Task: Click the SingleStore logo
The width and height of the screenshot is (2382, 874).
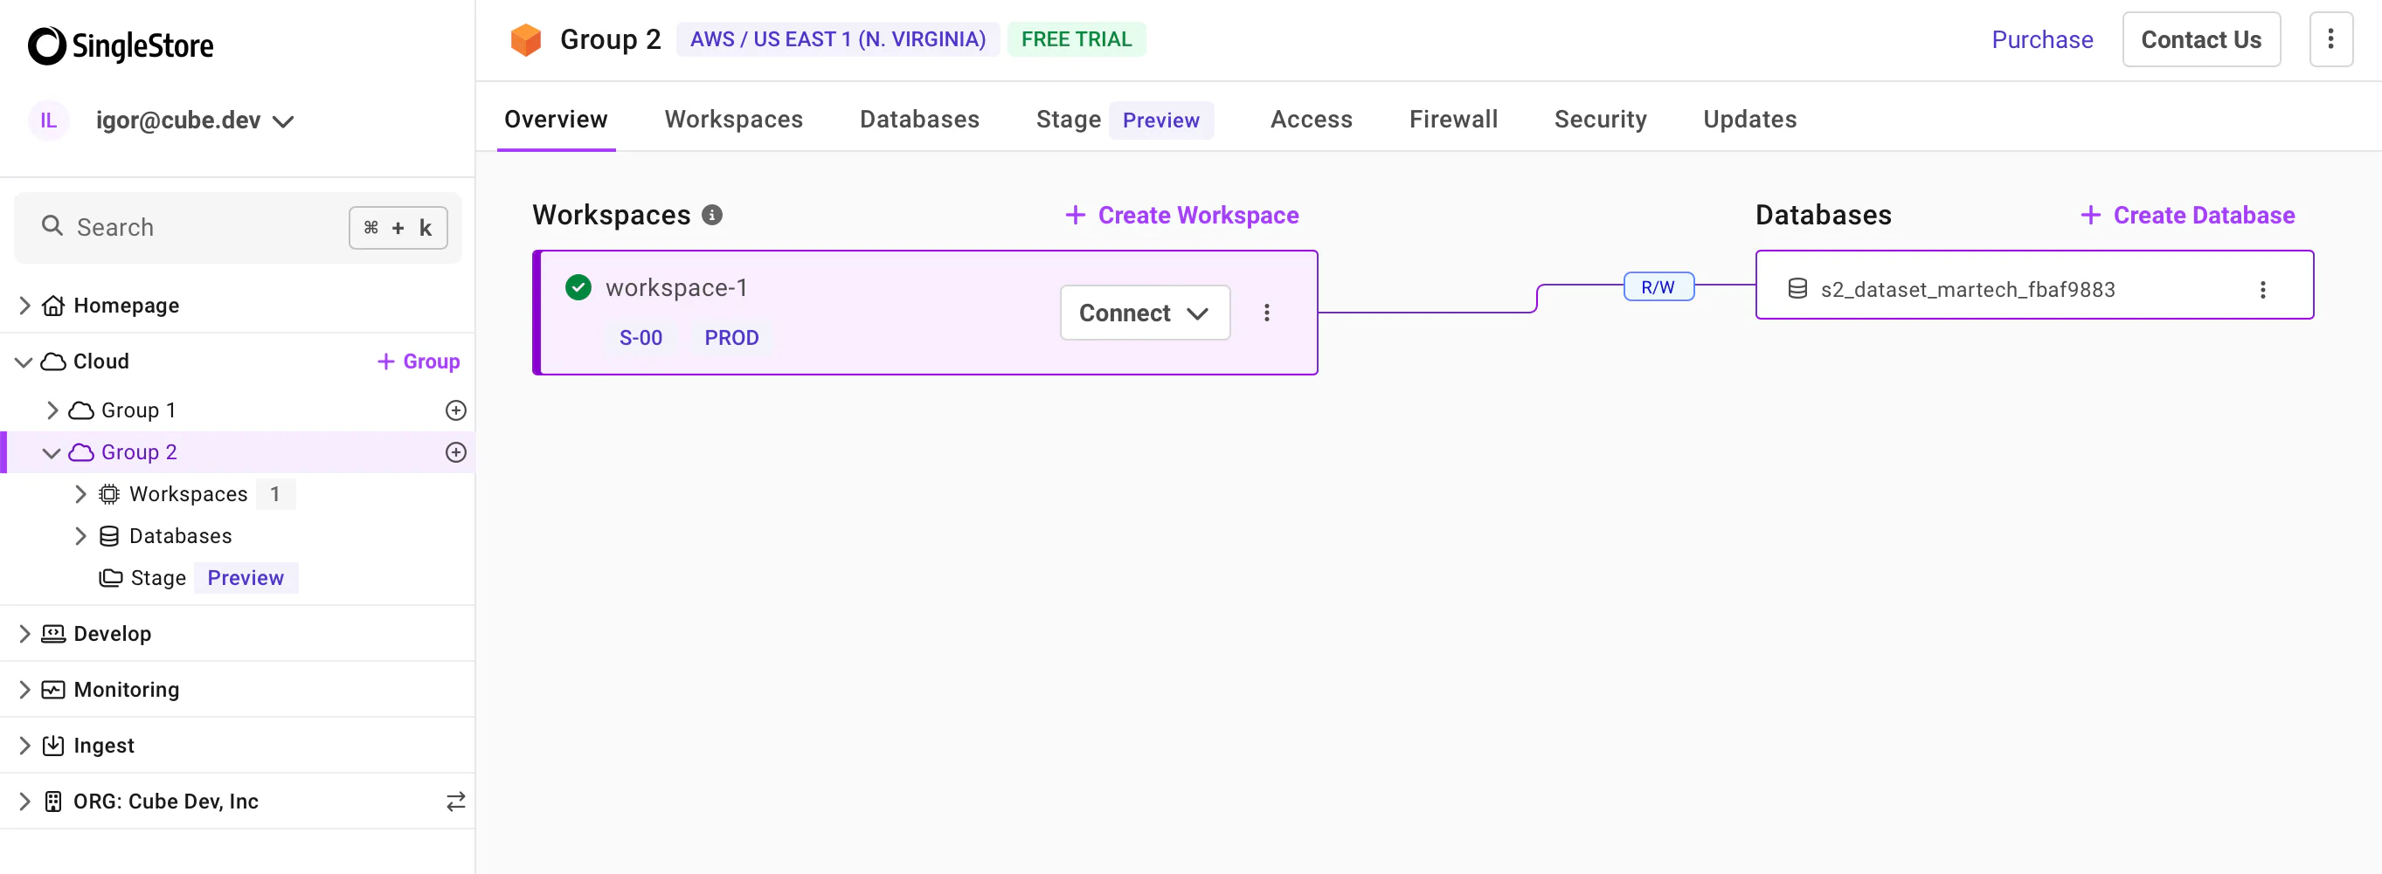Action: [121, 45]
